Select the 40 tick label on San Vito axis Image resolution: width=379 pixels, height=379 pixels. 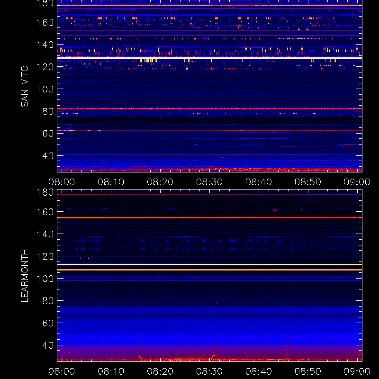tap(48, 156)
